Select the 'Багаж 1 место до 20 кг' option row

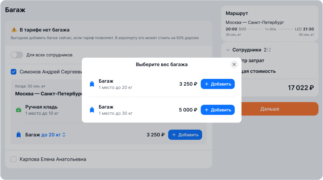click(161, 84)
